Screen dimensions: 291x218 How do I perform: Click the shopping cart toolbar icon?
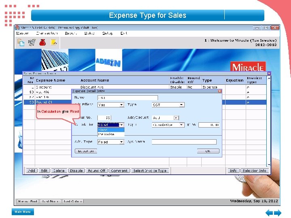[32, 42]
